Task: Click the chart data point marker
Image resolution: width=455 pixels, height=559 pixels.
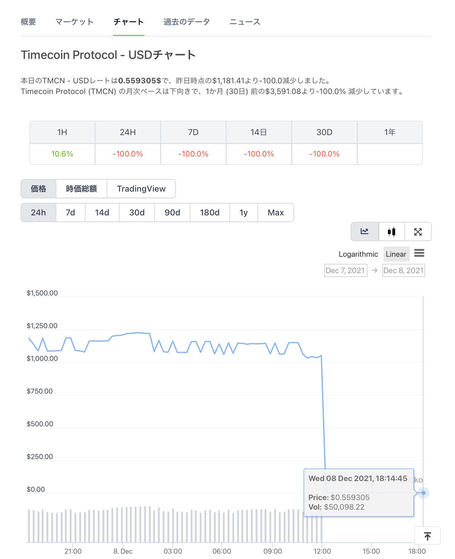Action: pos(423,493)
